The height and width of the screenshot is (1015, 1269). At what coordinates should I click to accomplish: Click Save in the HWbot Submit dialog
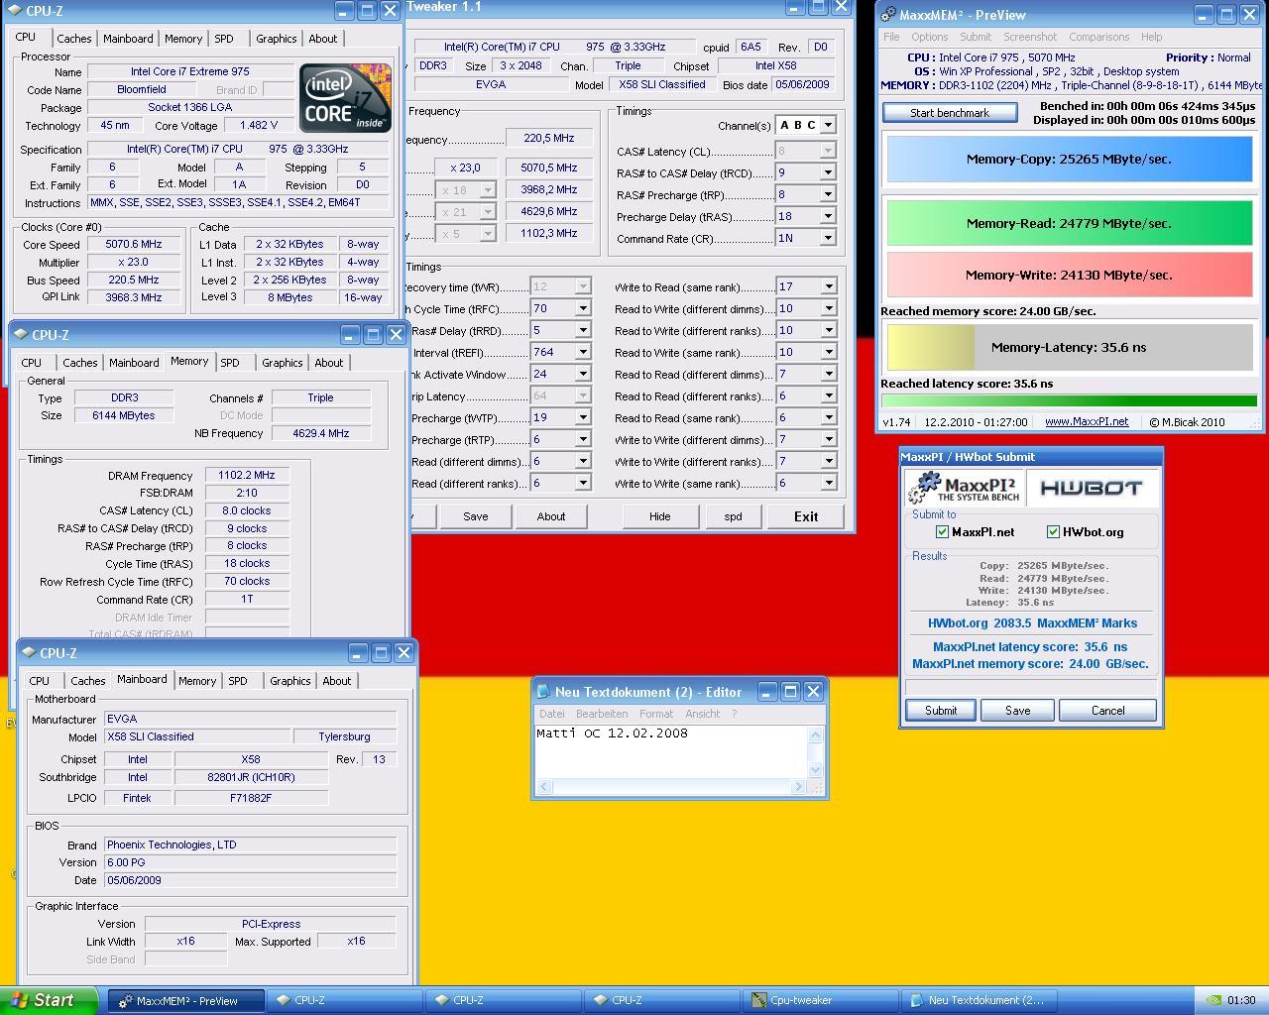tap(1017, 711)
